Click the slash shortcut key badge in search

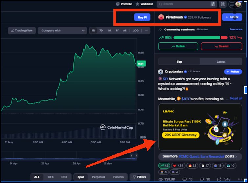coord(213,4)
